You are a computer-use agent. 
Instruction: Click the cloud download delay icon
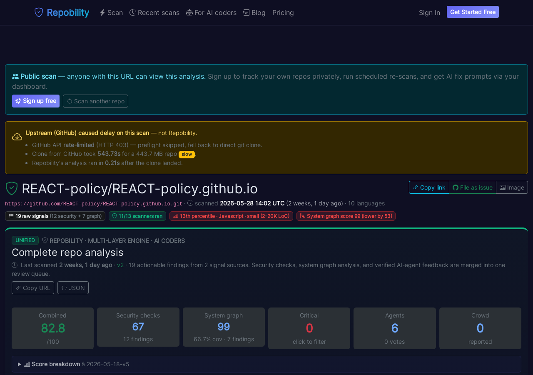(x=17, y=137)
